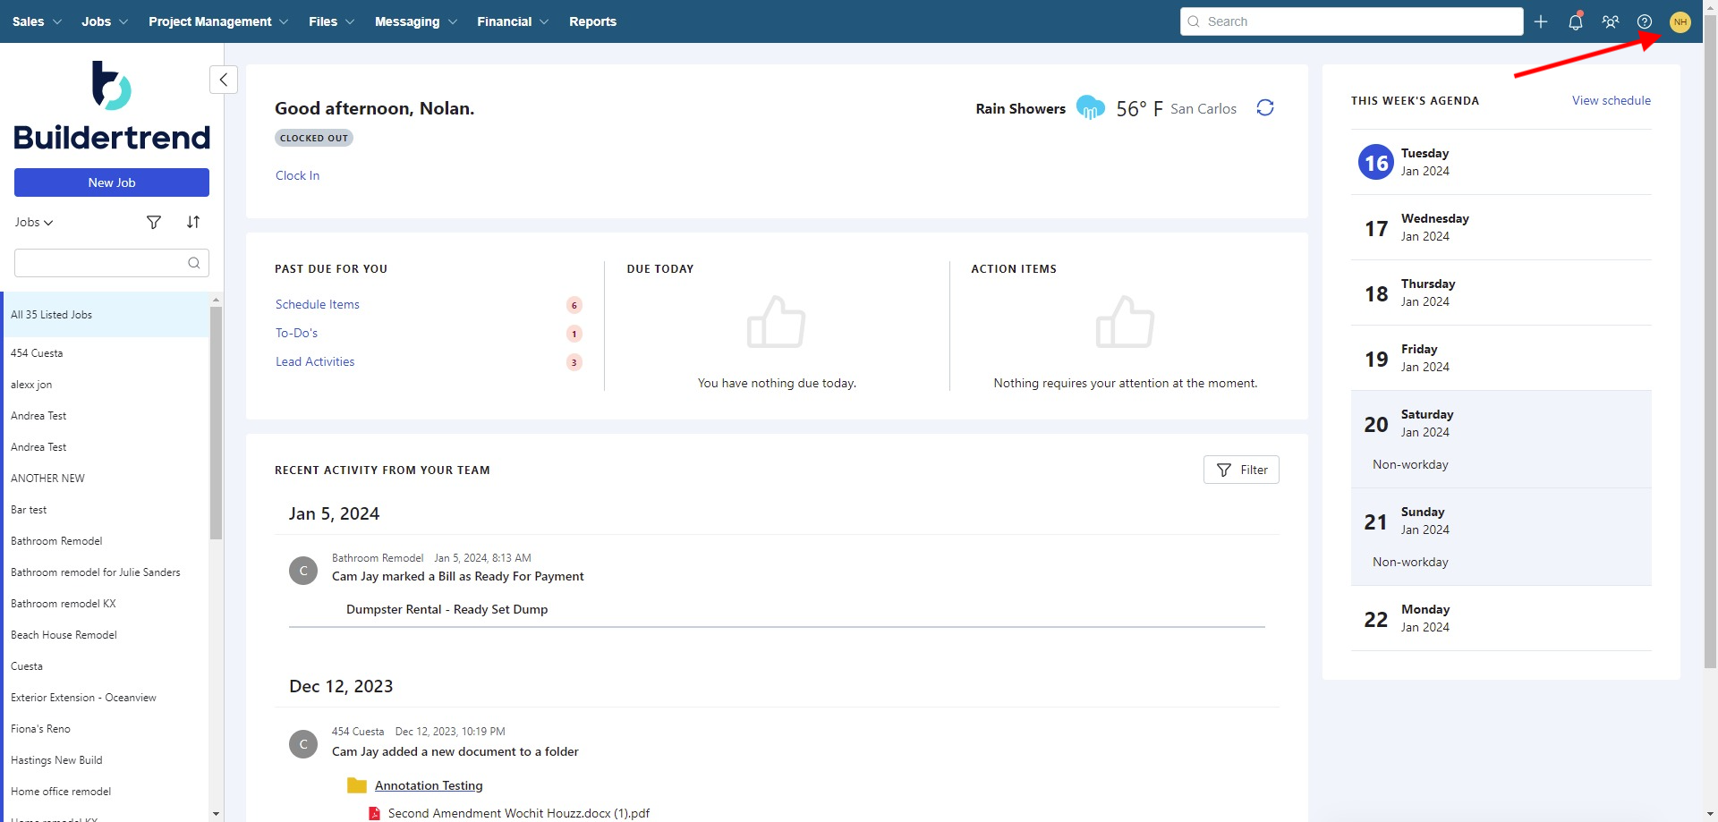This screenshot has width=1718, height=822.
Task: Open past due Lead Activities
Action: coord(315,361)
